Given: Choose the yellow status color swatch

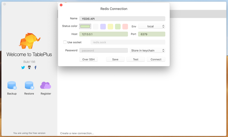Looking at the screenshot, I should point(110,27).
